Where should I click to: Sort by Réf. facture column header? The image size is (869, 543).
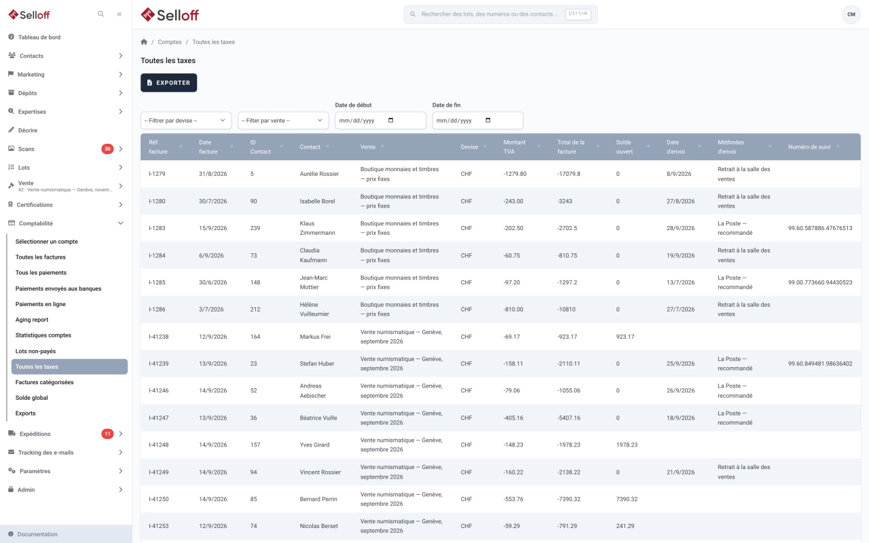166,147
